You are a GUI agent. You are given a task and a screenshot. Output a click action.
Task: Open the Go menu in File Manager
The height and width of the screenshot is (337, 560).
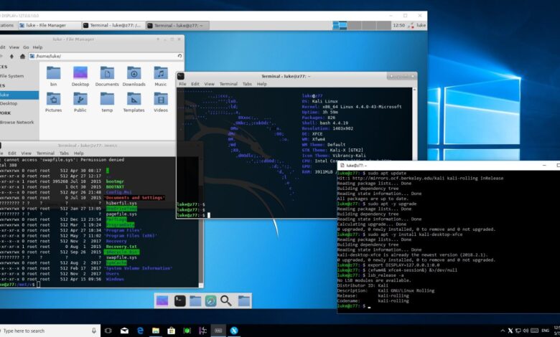coord(26,47)
